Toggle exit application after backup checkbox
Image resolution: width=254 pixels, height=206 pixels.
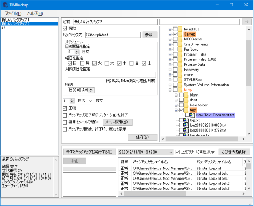pos(65,115)
